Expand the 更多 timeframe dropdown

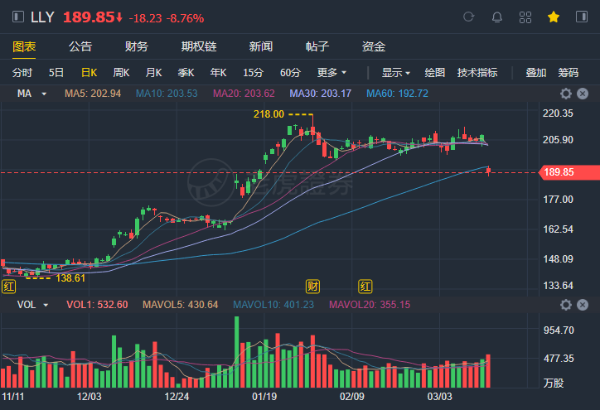(x=331, y=73)
